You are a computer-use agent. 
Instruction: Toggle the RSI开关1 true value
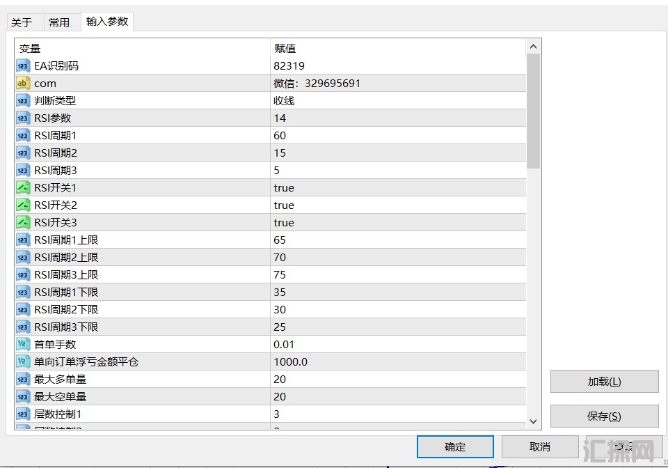click(284, 188)
